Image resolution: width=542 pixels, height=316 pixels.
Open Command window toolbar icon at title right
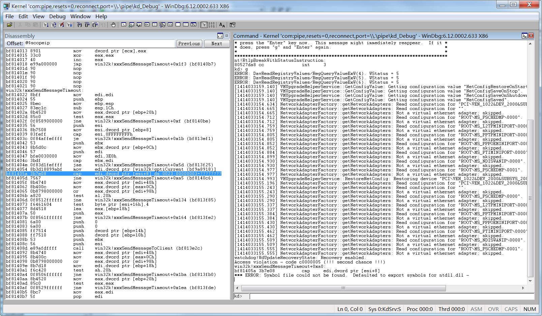point(524,36)
